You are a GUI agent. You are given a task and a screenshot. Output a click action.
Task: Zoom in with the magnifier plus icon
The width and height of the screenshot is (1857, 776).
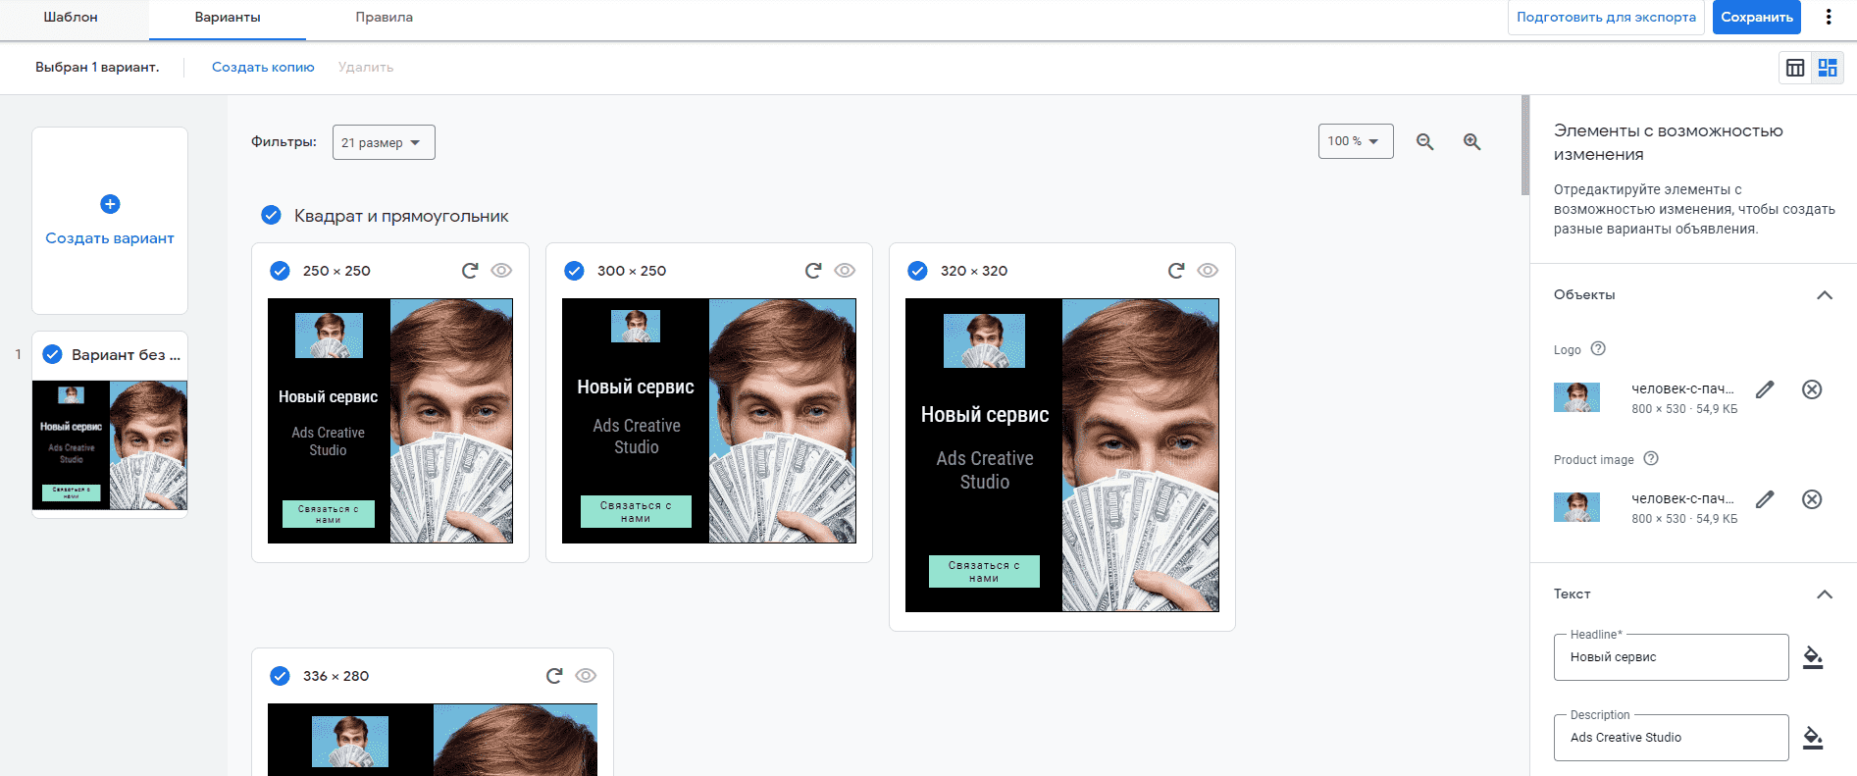click(1472, 142)
